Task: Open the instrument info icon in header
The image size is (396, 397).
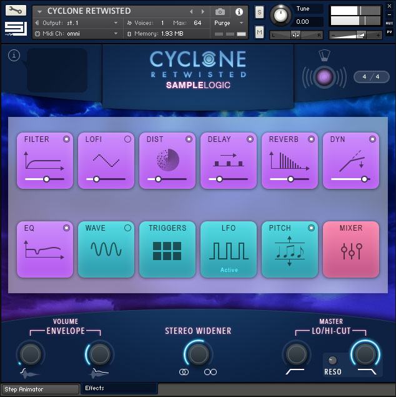Action: click(x=239, y=11)
